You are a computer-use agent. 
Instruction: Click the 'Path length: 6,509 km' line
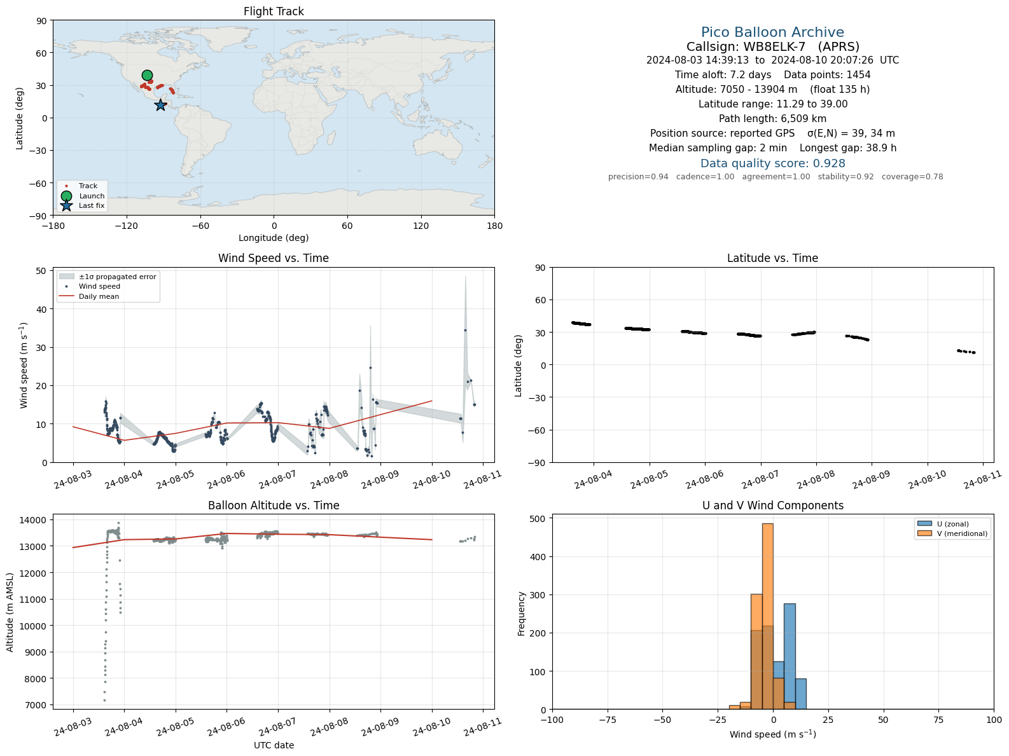pyautogui.click(x=772, y=119)
